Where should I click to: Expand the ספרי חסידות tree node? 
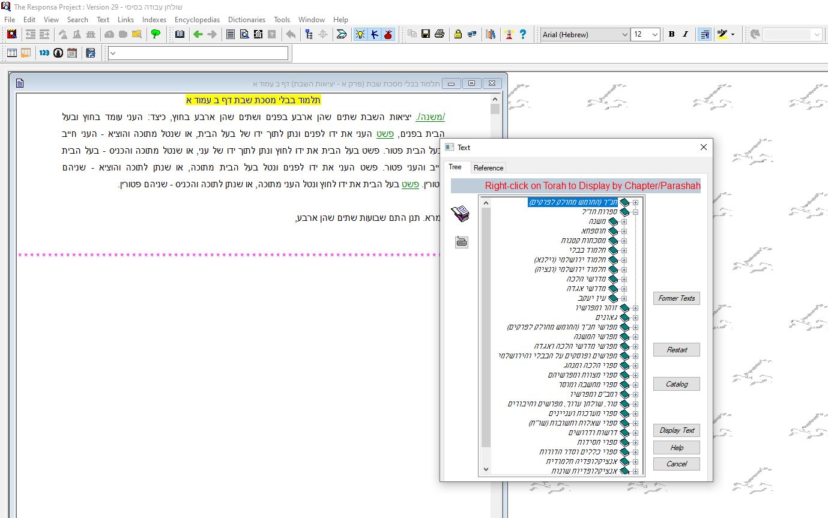tap(635, 442)
